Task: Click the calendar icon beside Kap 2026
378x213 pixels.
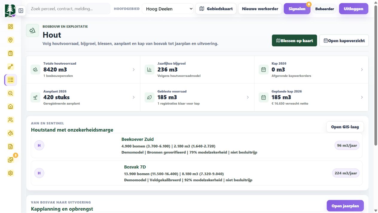Action: pyautogui.click(x=264, y=70)
